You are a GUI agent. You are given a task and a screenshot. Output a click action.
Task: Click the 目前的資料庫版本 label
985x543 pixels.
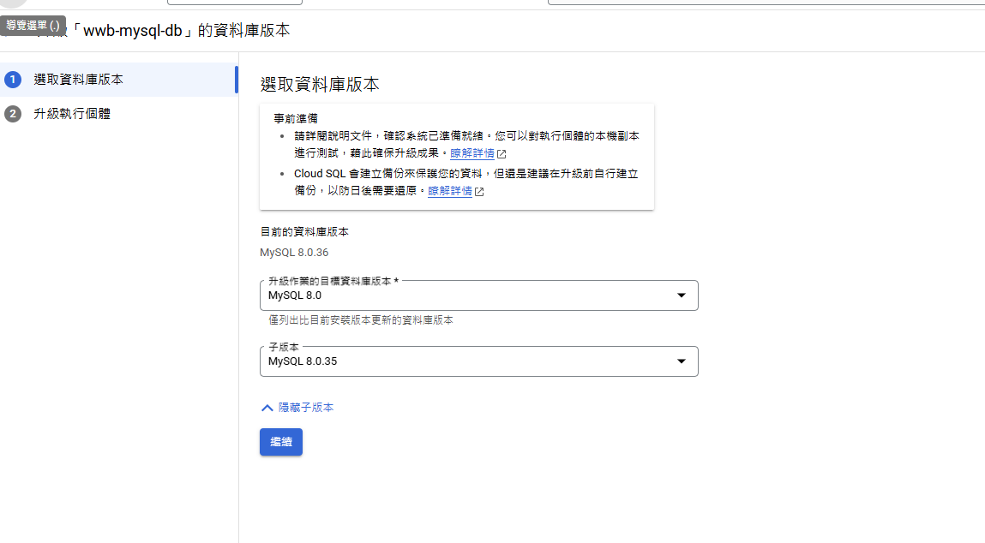(x=304, y=231)
